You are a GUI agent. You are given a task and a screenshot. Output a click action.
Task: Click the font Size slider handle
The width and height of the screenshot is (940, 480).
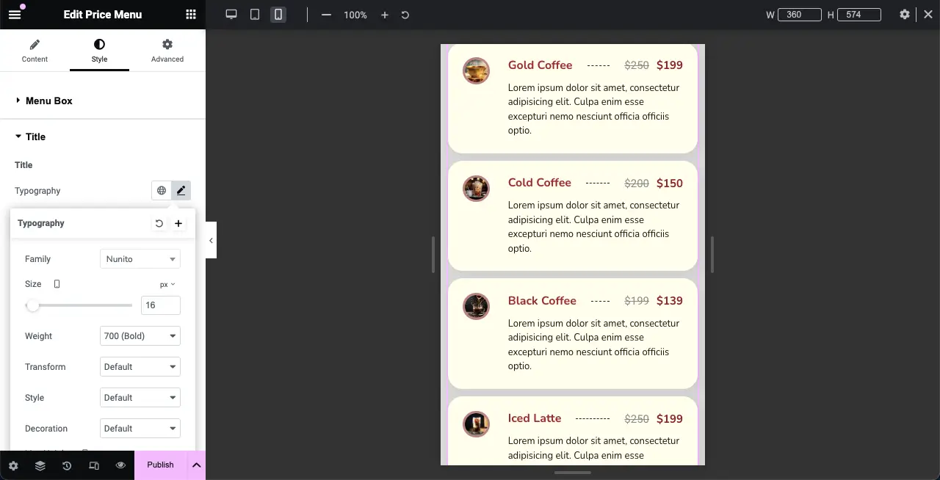click(32, 305)
